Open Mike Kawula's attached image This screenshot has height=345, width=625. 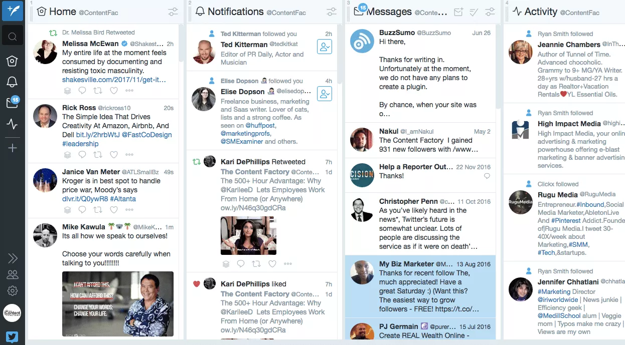coord(117,304)
